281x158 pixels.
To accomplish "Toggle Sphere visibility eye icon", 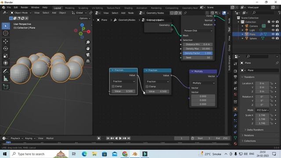I will [273, 38].
